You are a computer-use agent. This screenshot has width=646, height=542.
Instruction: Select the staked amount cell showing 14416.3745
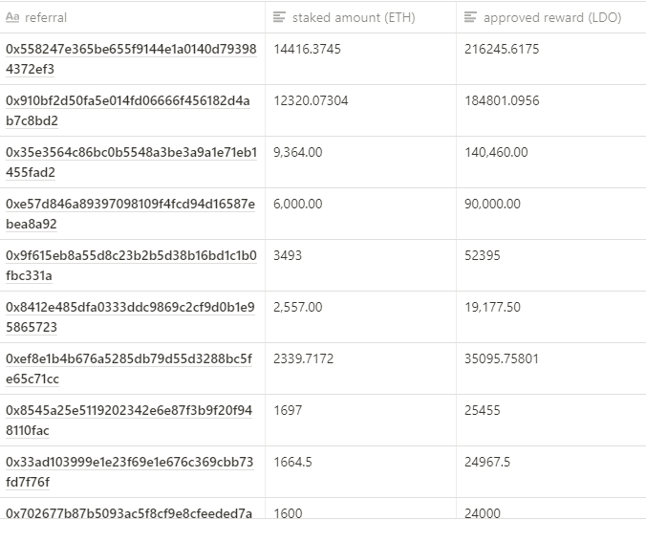pyautogui.click(x=360, y=59)
